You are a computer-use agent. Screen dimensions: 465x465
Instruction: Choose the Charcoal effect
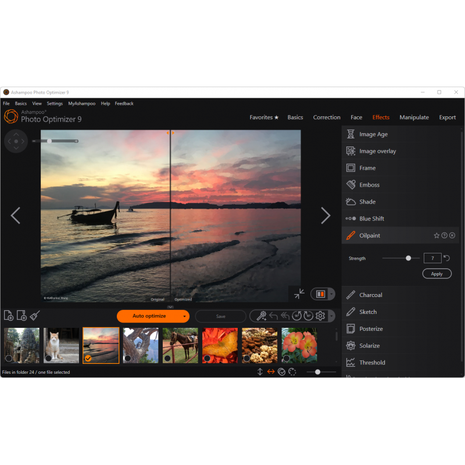point(370,295)
